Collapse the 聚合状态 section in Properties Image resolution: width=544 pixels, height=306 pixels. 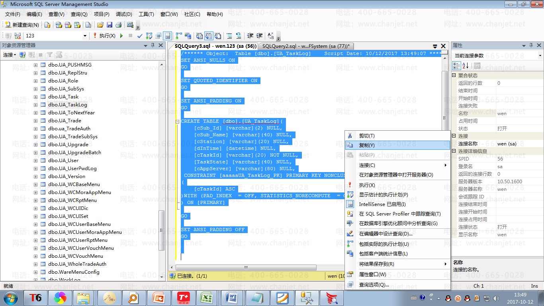pyautogui.click(x=454, y=75)
